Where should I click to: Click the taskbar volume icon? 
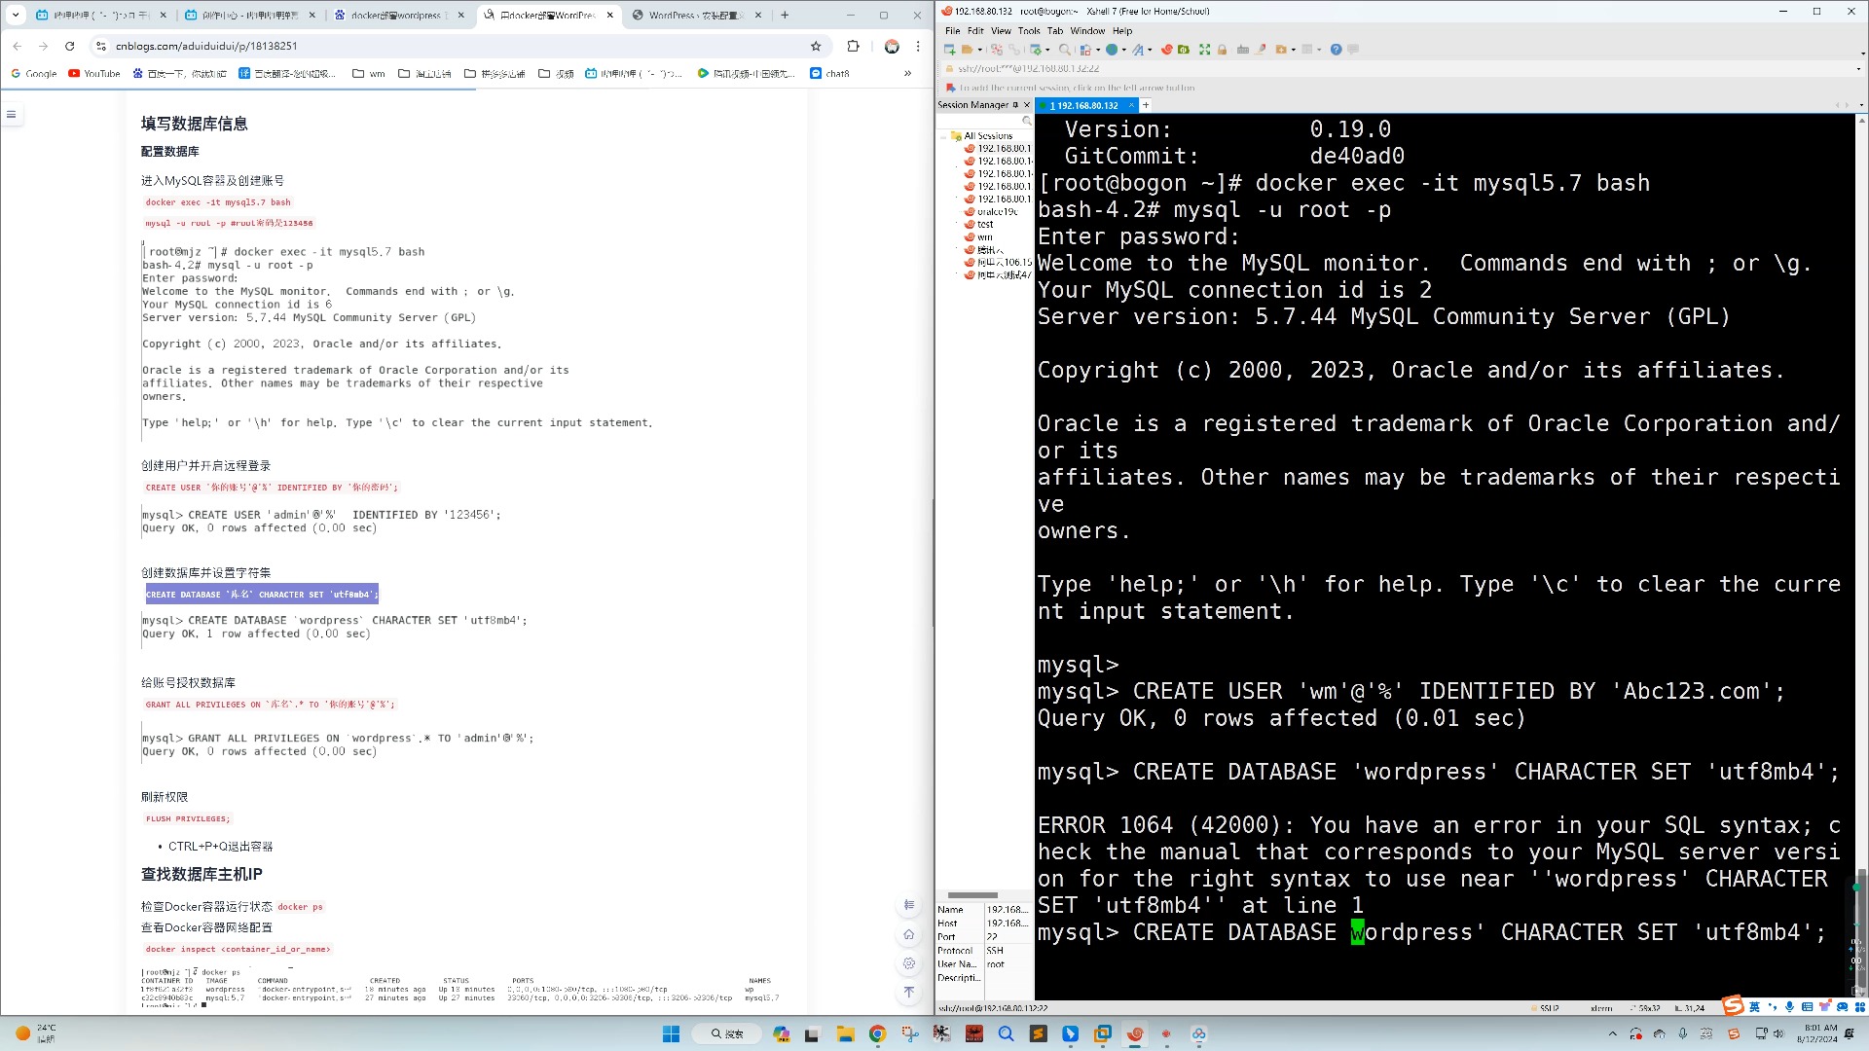click(x=1778, y=1033)
